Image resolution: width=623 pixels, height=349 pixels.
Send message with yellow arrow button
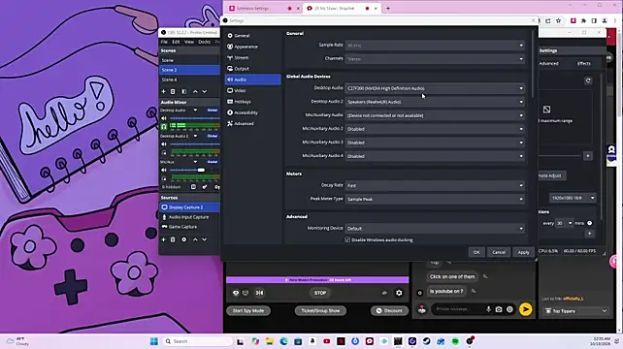tap(526, 309)
